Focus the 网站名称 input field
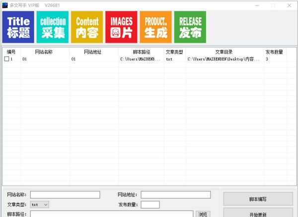The width and height of the screenshot is (298, 217). [65, 195]
